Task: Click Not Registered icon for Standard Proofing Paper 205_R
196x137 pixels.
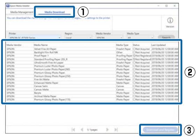Action: 134,59
